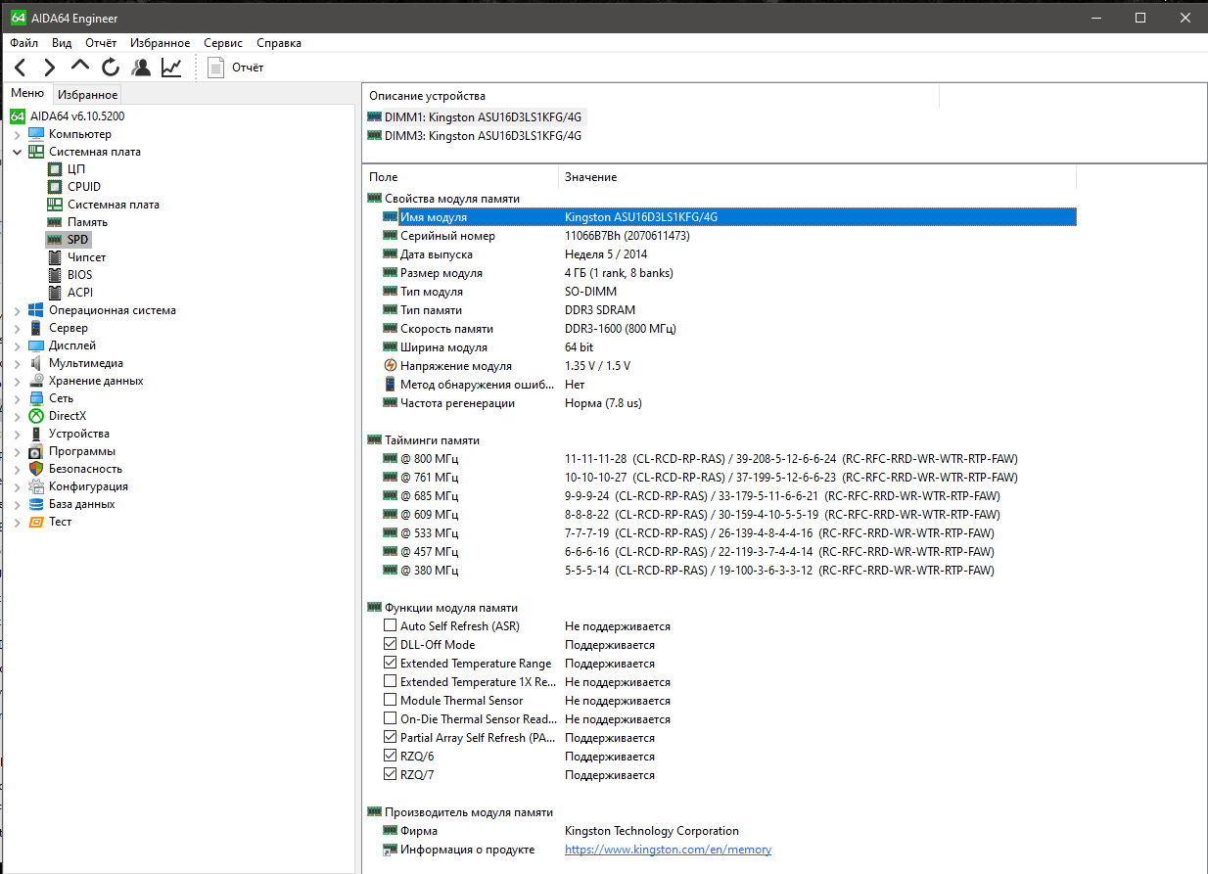Expand the Компьютер tree node
Image resolution: width=1208 pixels, height=874 pixels.
tap(18, 134)
